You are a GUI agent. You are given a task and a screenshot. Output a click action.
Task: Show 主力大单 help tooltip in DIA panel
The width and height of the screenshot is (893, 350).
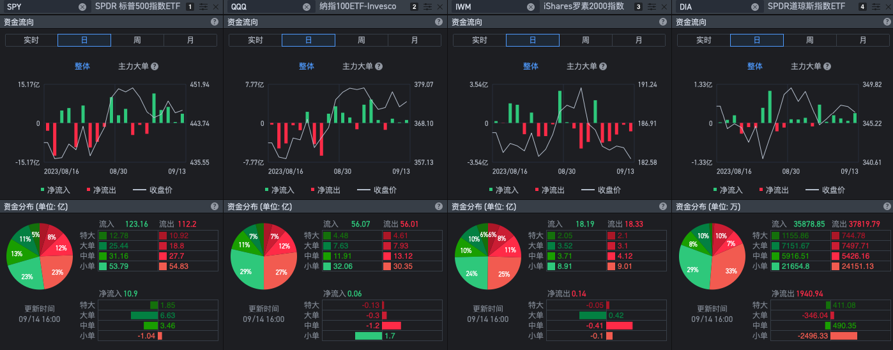tap(827, 66)
